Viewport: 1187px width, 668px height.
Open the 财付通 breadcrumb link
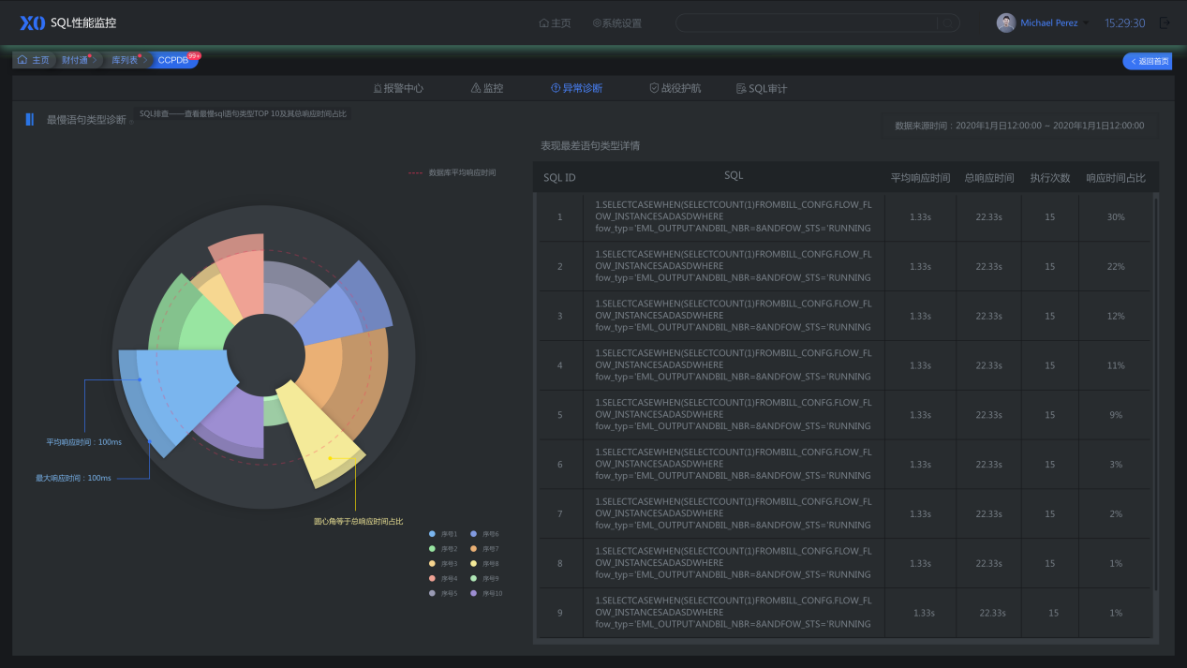[x=74, y=60]
